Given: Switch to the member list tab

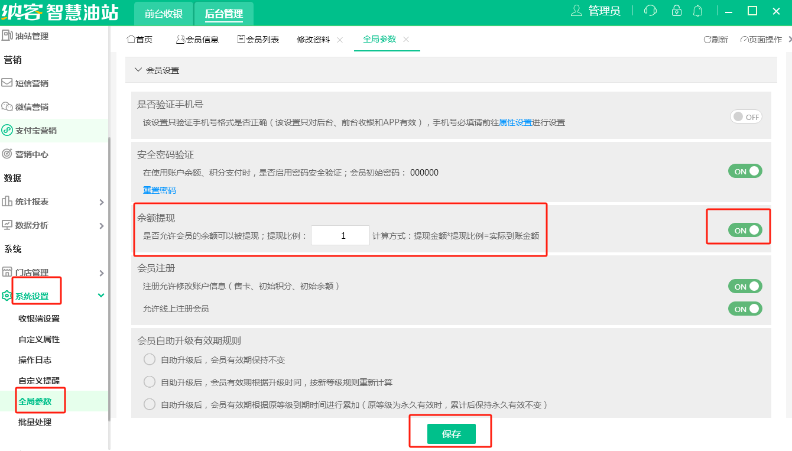Looking at the screenshot, I should coord(258,40).
